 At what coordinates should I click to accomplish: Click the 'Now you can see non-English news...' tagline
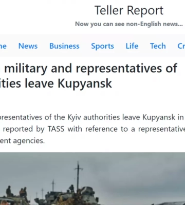tap(129, 24)
